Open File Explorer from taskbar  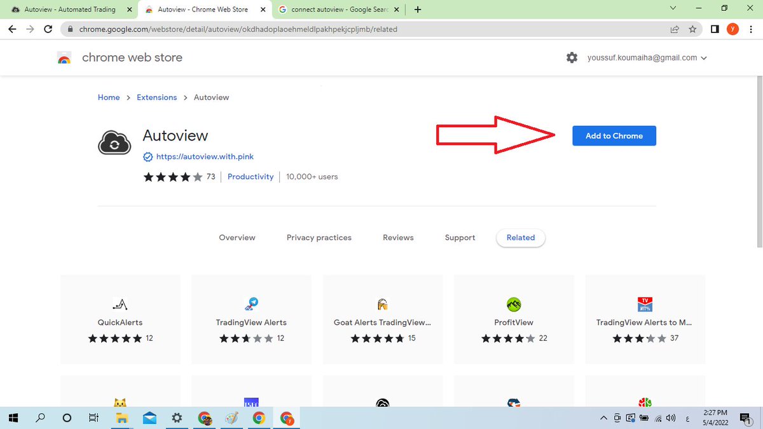coord(121,418)
